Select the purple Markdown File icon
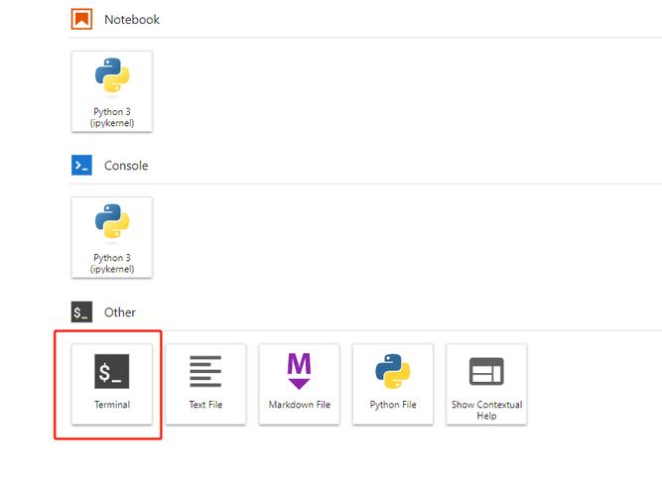 (299, 370)
